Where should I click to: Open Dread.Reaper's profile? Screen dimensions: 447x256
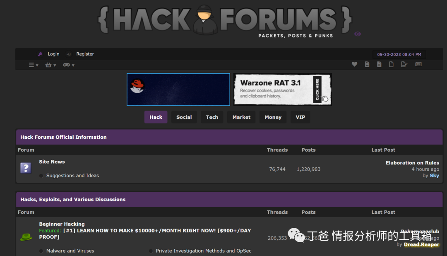coord(421,244)
